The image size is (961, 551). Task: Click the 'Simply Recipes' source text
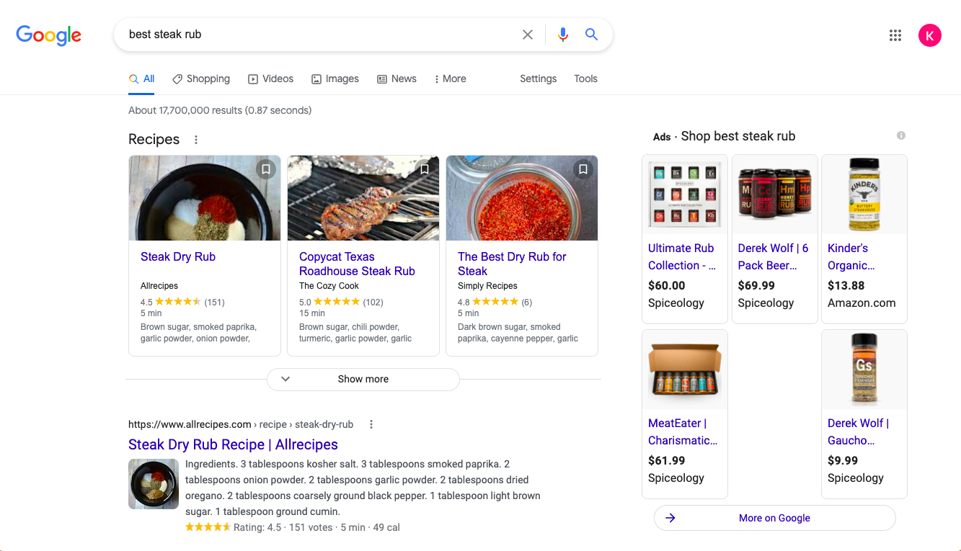coord(487,286)
